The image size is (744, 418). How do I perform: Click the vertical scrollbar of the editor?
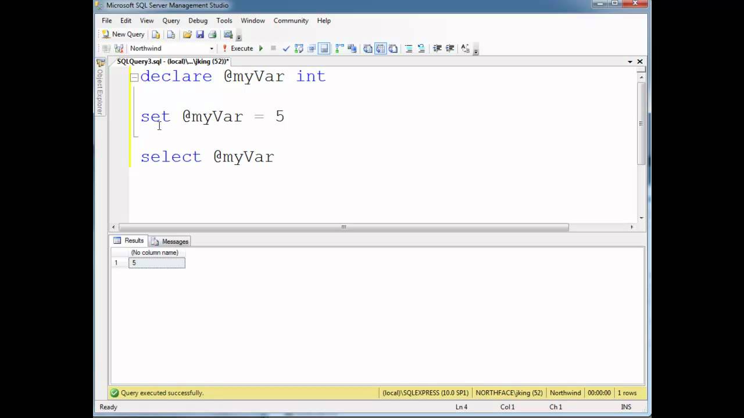pyautogui.click(x=641, y=123)
